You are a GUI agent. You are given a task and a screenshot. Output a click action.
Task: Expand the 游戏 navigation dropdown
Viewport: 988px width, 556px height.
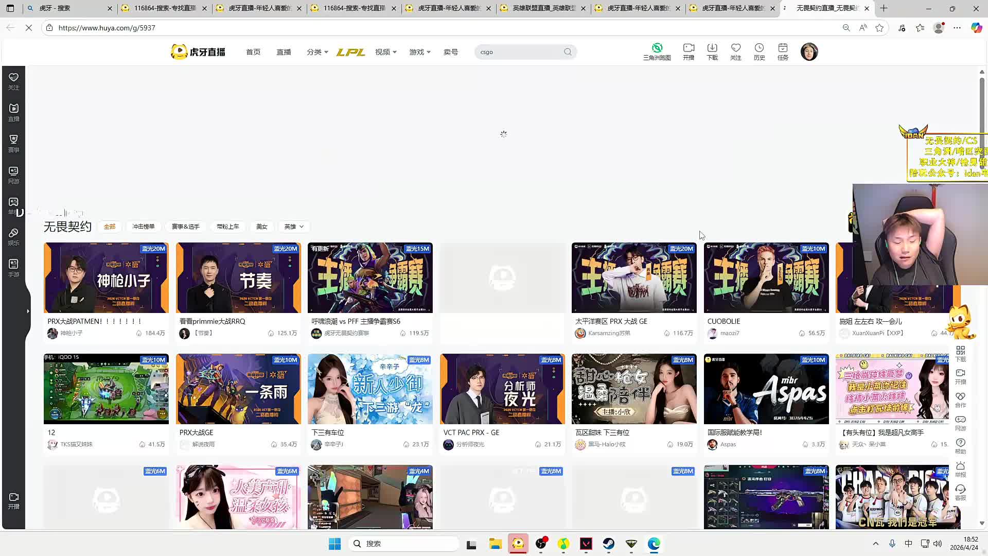419,52
